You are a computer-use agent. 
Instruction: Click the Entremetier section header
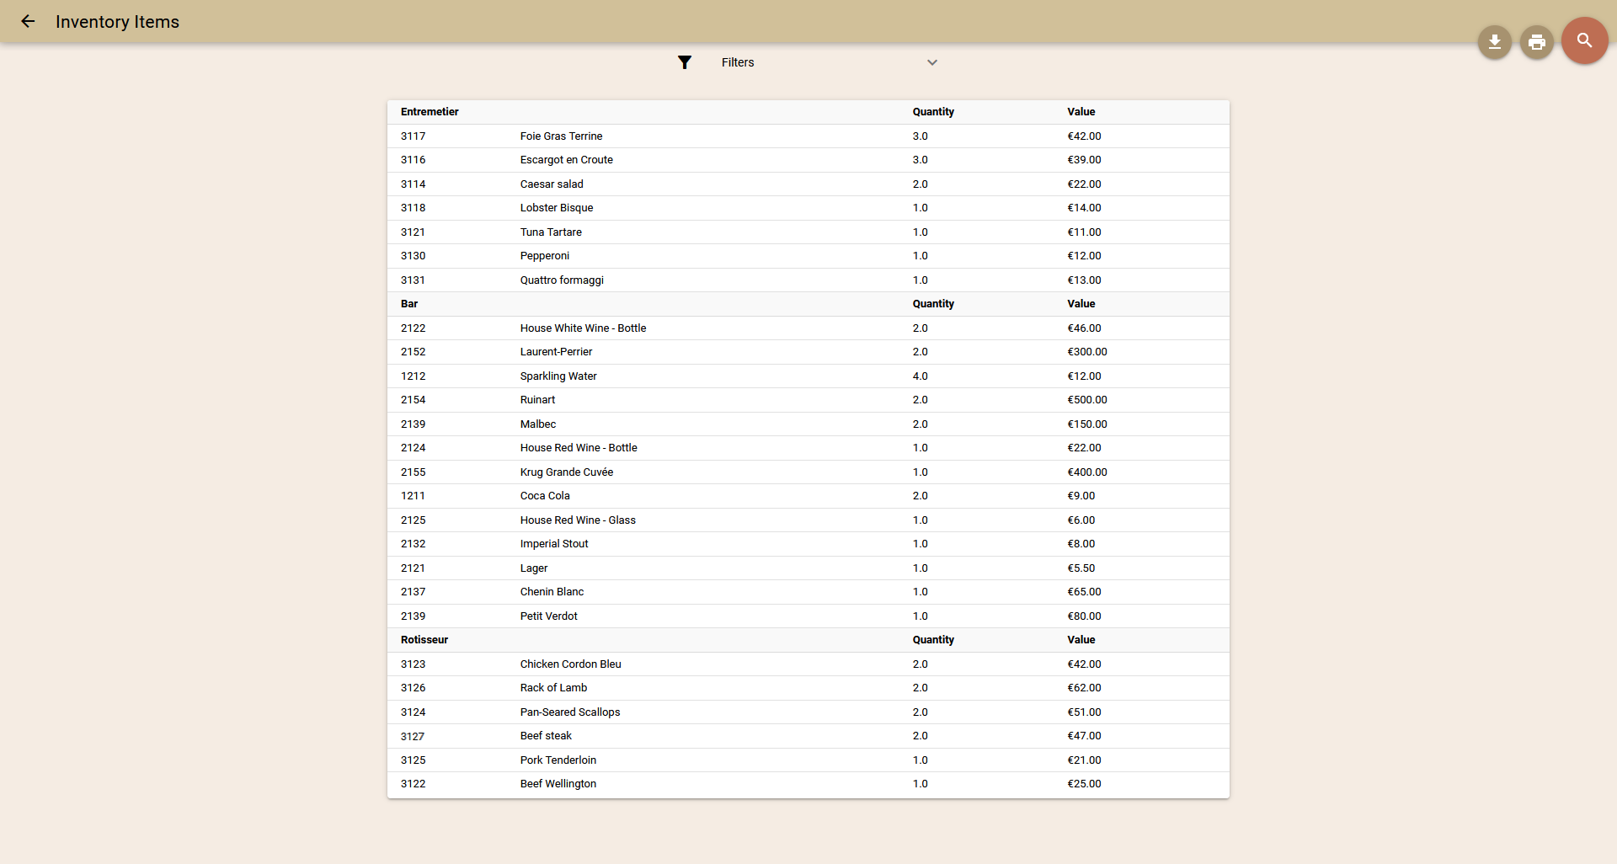click(430, 112)
